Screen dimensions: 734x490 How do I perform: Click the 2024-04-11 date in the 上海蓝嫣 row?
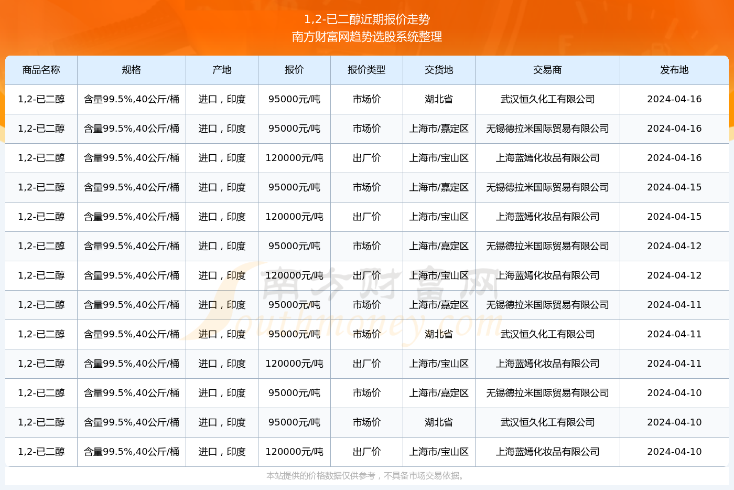[674, 364]
